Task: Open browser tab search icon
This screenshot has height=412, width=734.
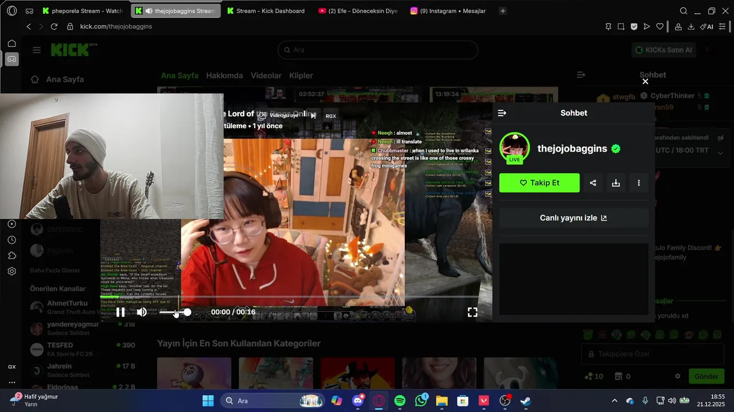Action: (x=684, y=11)
